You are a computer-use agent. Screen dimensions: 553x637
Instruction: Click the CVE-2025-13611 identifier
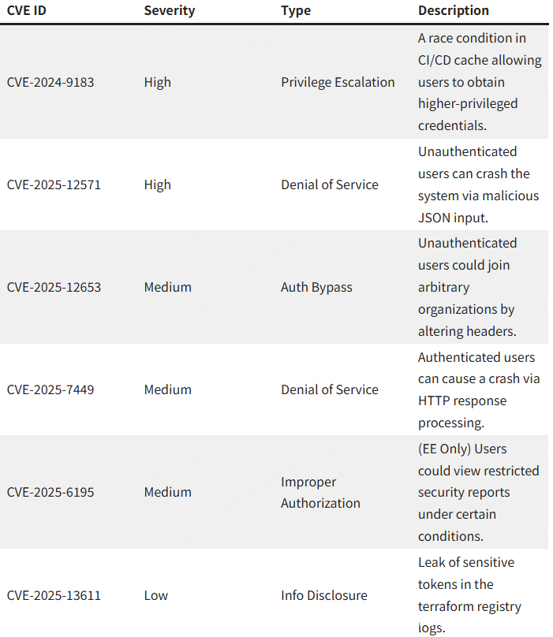point(54,595)
